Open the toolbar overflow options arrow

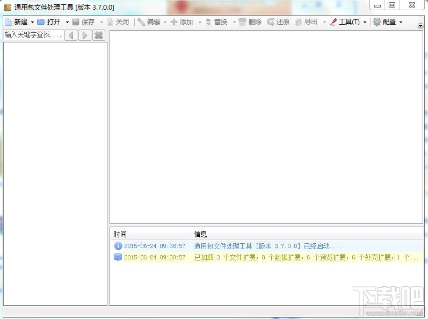[x=420, y=26]
